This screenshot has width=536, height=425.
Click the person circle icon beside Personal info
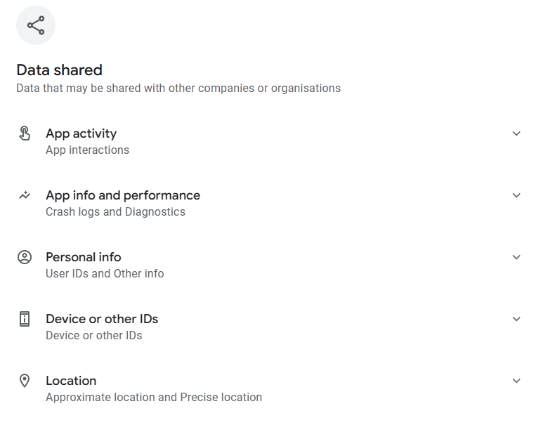(25, 257)
